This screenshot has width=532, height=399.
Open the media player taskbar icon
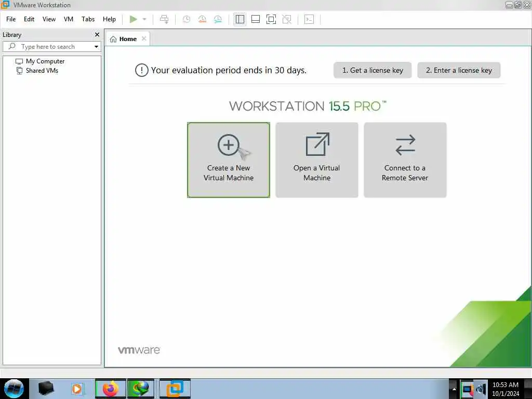[x=77, y=389]
